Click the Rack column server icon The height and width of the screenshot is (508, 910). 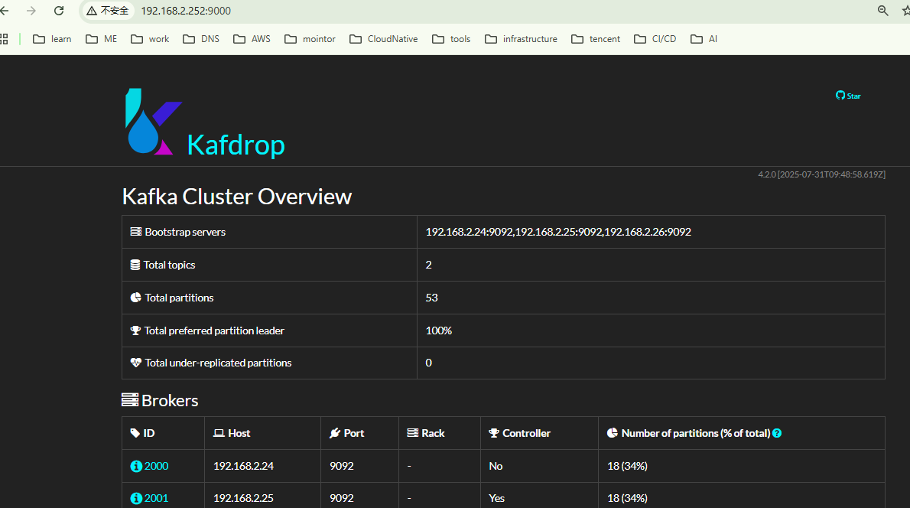[413, 433]
